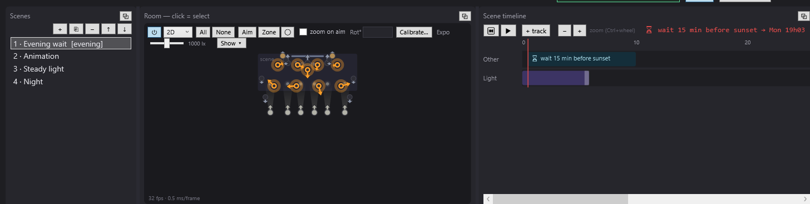
Task: Click the 32 fps performance readout
Action: pos(174,198)
